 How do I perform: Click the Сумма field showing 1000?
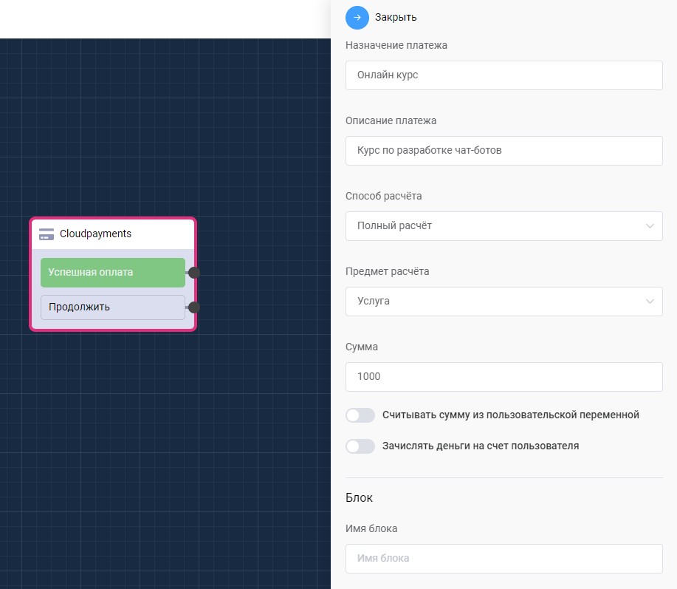coord(504,377)
